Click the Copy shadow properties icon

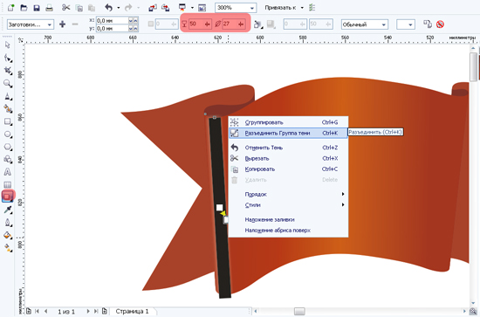(428, 24)
